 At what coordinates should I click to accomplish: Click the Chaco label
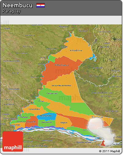[9, 100]
